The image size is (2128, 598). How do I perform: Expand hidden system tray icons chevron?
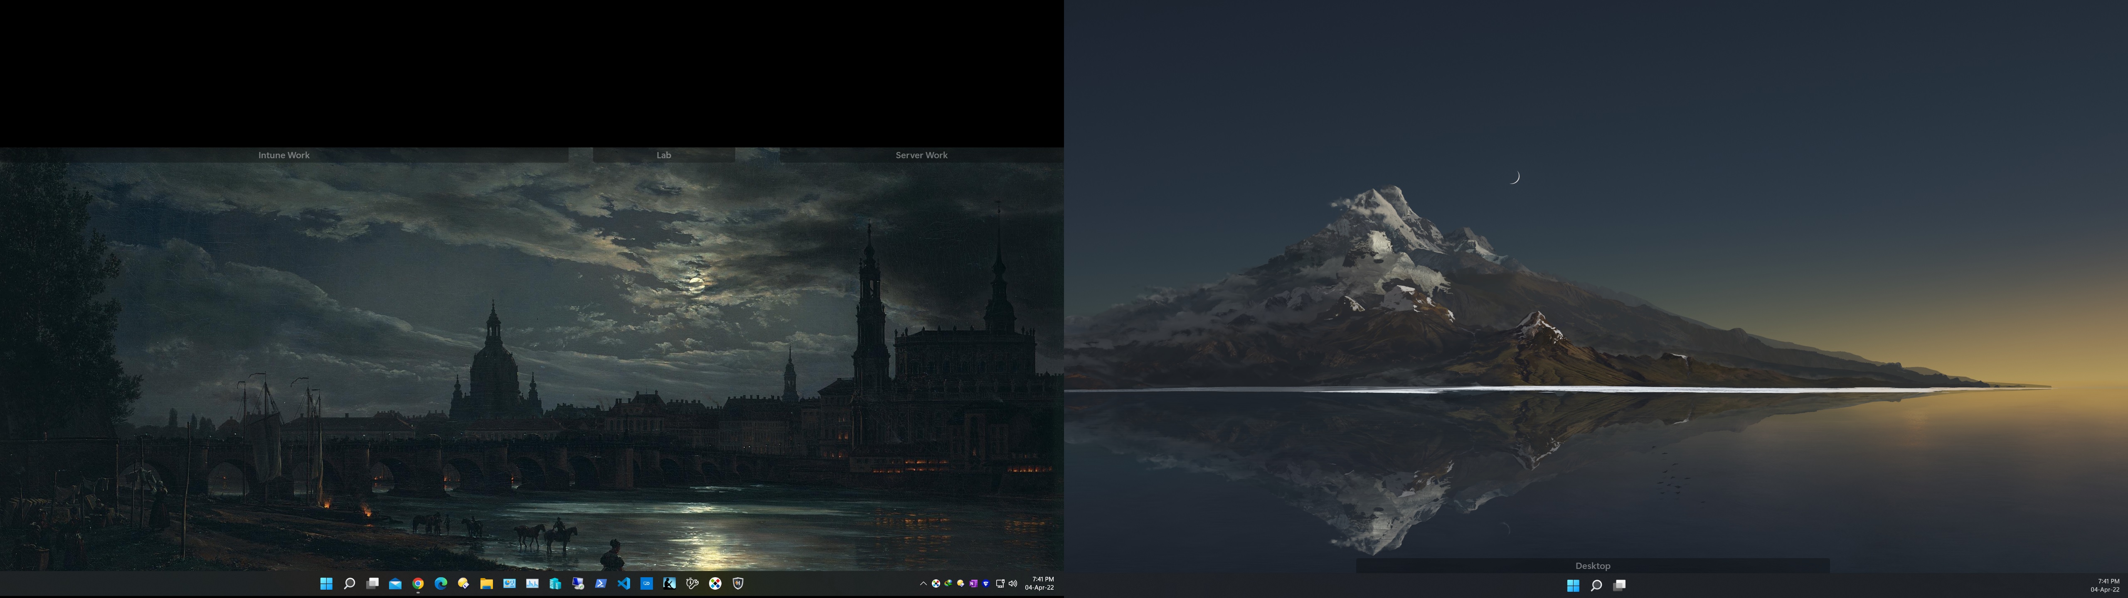[x=924, y=584]
